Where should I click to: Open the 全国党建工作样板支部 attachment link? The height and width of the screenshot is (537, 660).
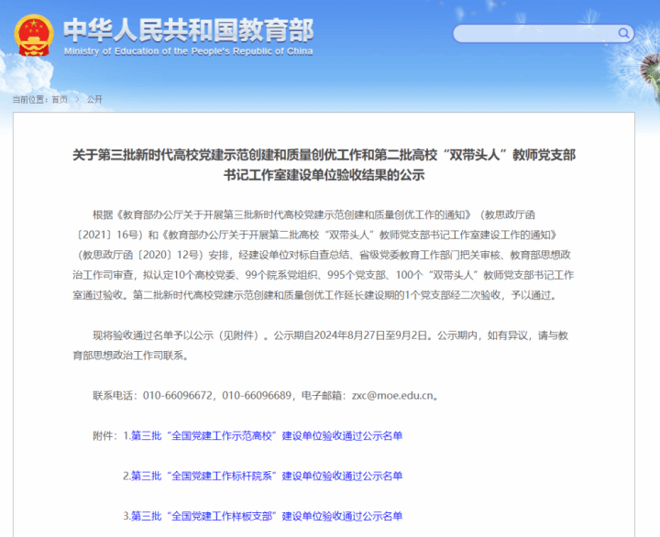267,515
